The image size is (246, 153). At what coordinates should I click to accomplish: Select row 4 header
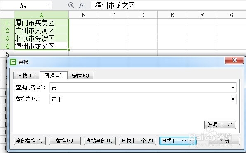(x=7, y=46)
